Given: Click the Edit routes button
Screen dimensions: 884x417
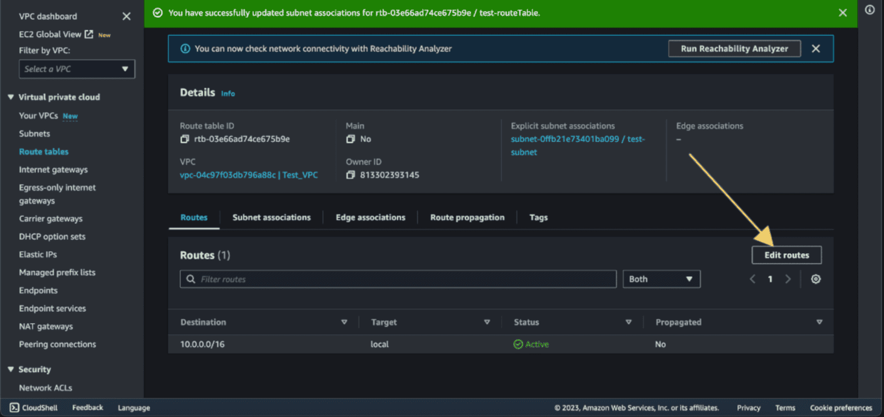Looking at the screenshot, I should 786,255.
